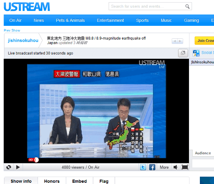Click the USTREAM logo
The width and height of the screenshot is (214, 184).
27,7
